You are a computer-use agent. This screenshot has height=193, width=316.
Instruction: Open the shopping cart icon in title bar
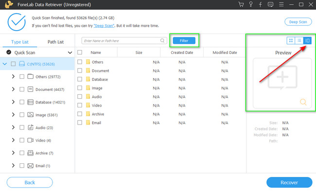point(241,4)
